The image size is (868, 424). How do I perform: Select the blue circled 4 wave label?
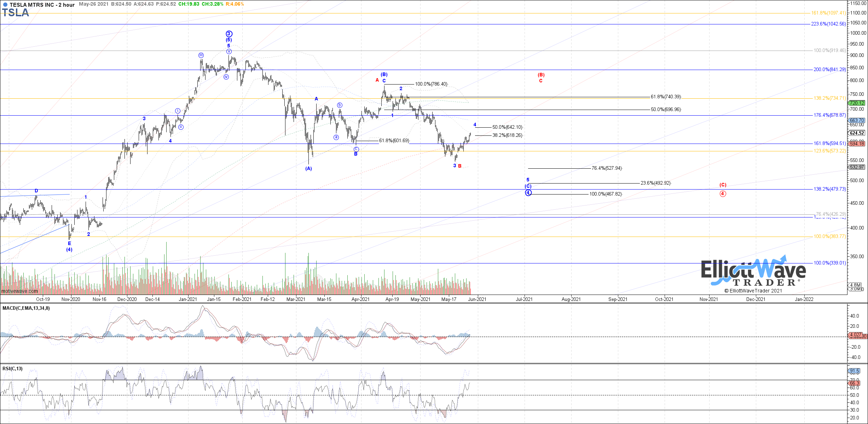pyautogui.click(x=528, y=193)
